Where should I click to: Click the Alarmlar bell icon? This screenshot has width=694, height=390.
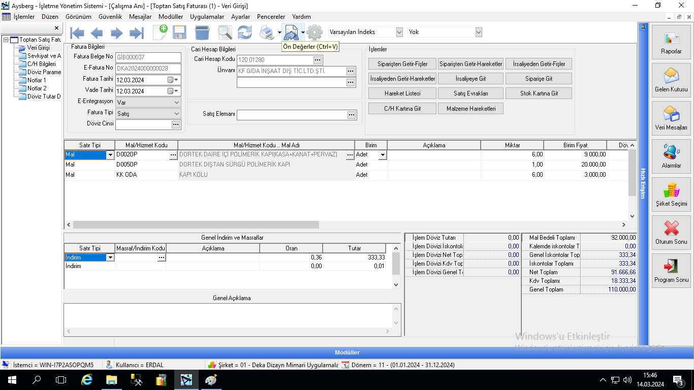click(x=671, y=156)
